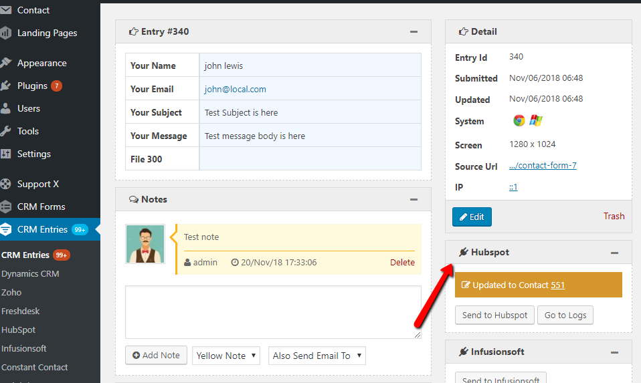Click the Windows flag icon in System row
The image size is (641, 383).
click(x=535, y=120)
